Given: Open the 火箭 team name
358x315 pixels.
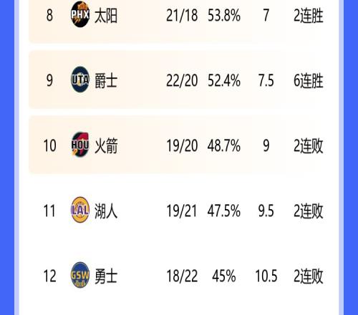Looking at the screenshot, I should pyautogui.click(x=106, y=145).
